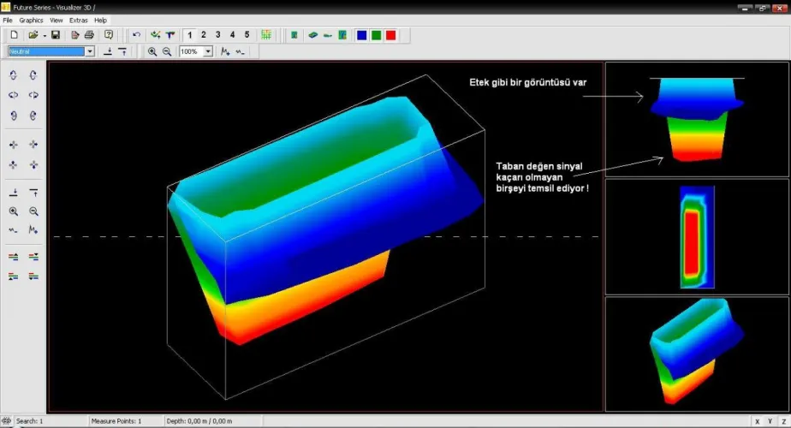This screenshot has height=428, width=791.
Task: Open the Extras menu
Action: pyautogui.click(x=78, y=20)
